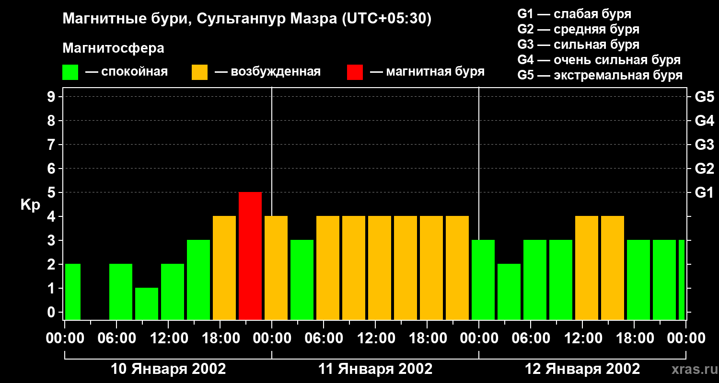Select the orange bar above 12:00 on 11 January
The height and width of the screenshot is (383, 719).
click(x=380, y=268)
